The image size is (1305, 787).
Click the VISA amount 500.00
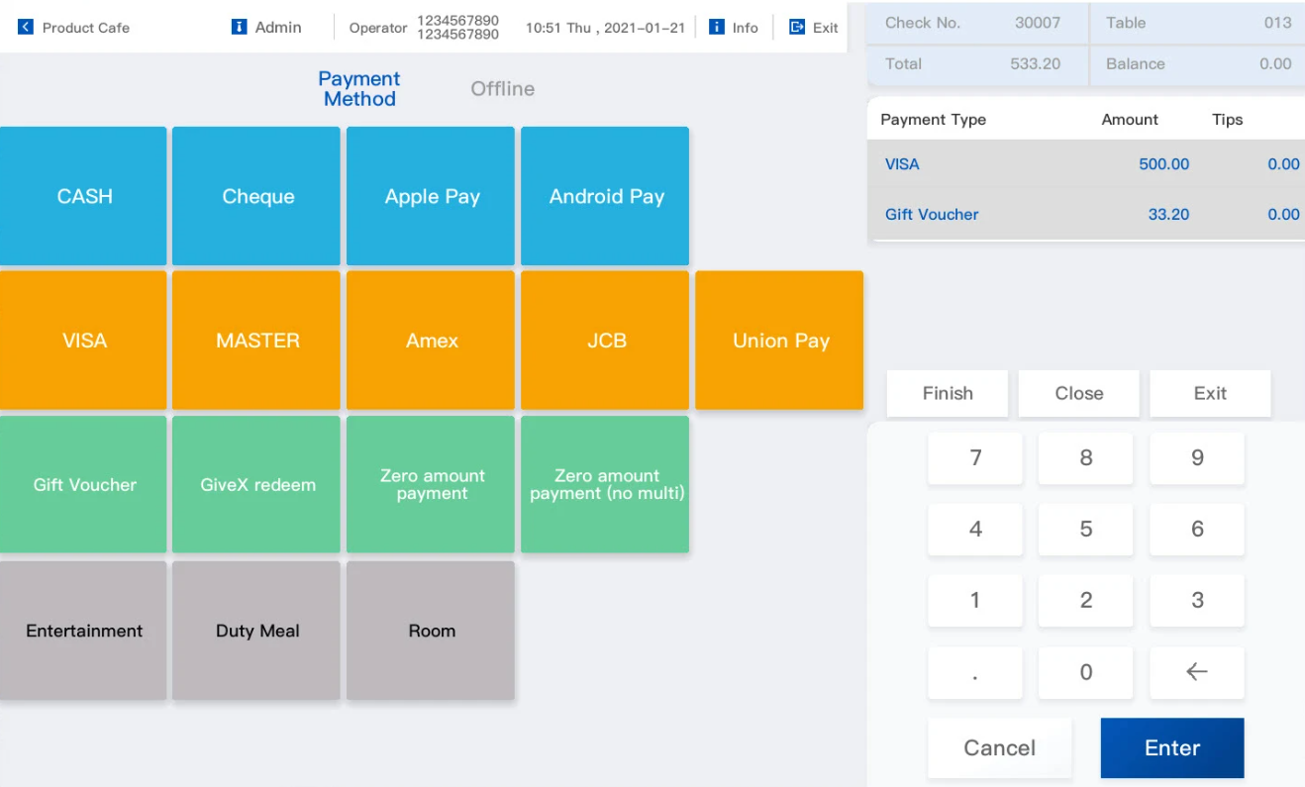tap(1163, 164)
